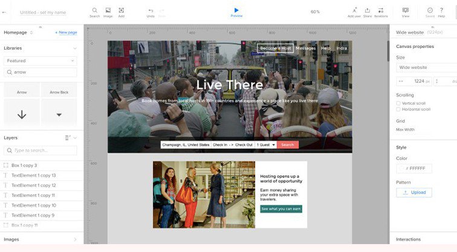
Task: Edit the project name field
Action: click(x=43, y=13)
